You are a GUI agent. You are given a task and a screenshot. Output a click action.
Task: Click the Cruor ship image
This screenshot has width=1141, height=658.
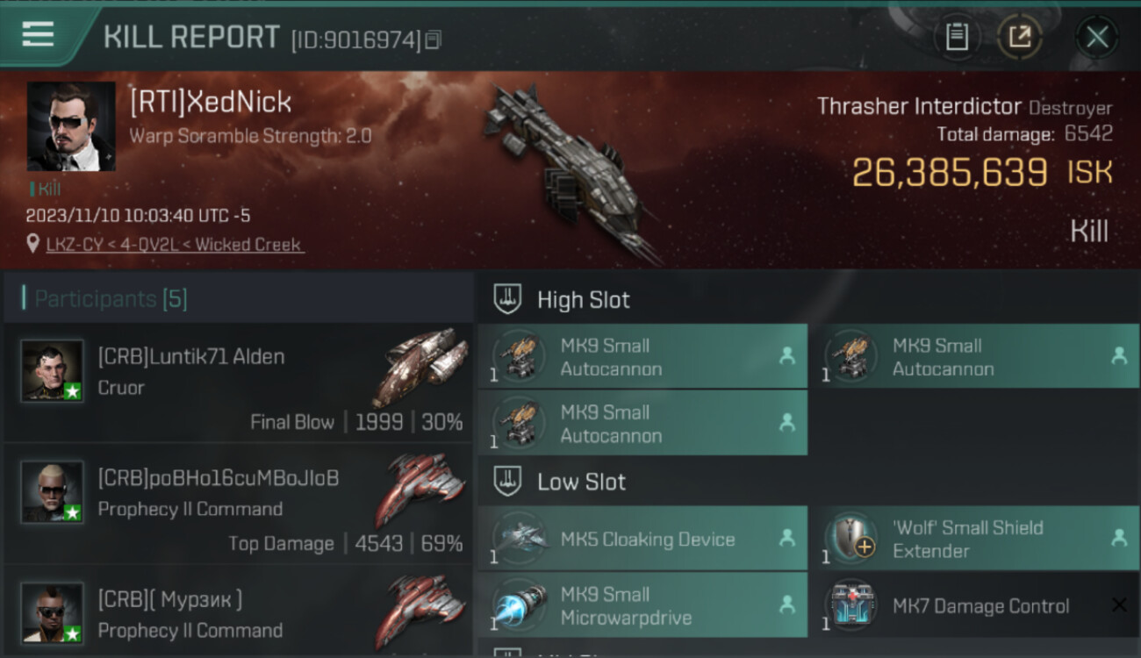pos(421,365)
